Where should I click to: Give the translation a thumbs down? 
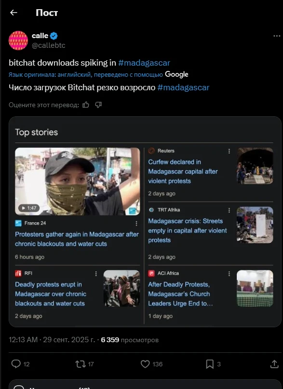coord(98,104)
